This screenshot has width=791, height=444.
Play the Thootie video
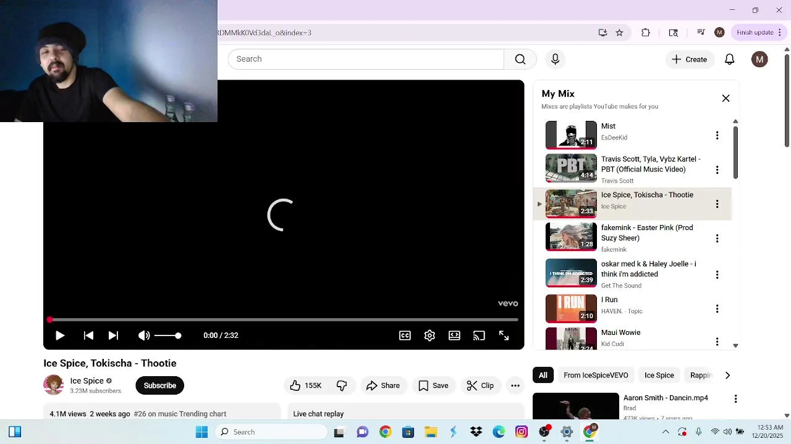60,335
